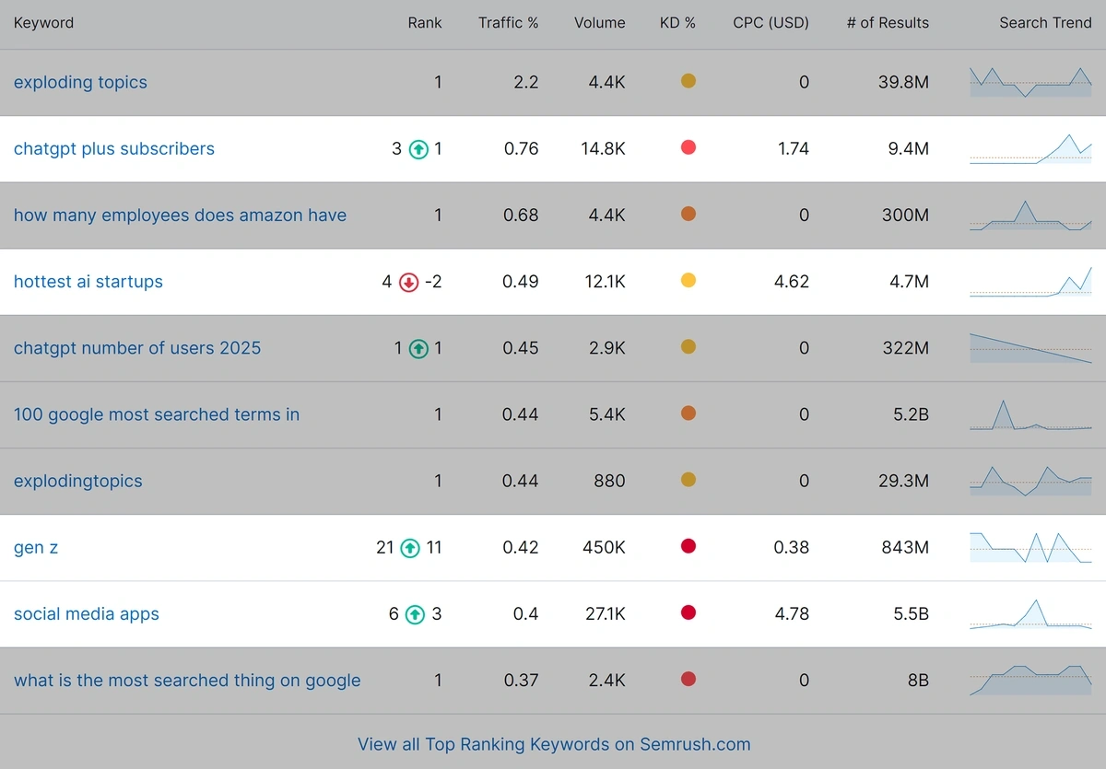Click KD dot for most searched thing on google
This screenshot has height=769, width=1106.
688,679
